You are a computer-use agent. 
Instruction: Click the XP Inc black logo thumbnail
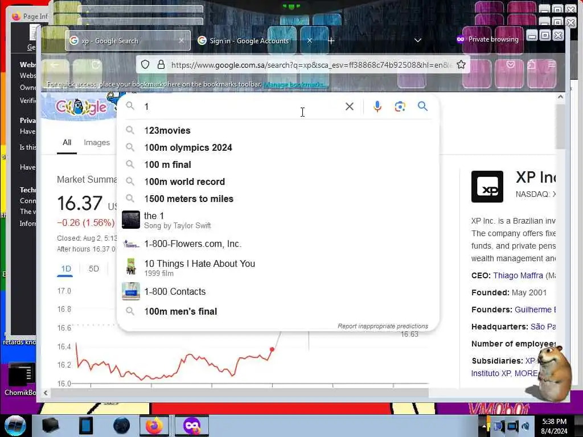click(x=487, y=187)
